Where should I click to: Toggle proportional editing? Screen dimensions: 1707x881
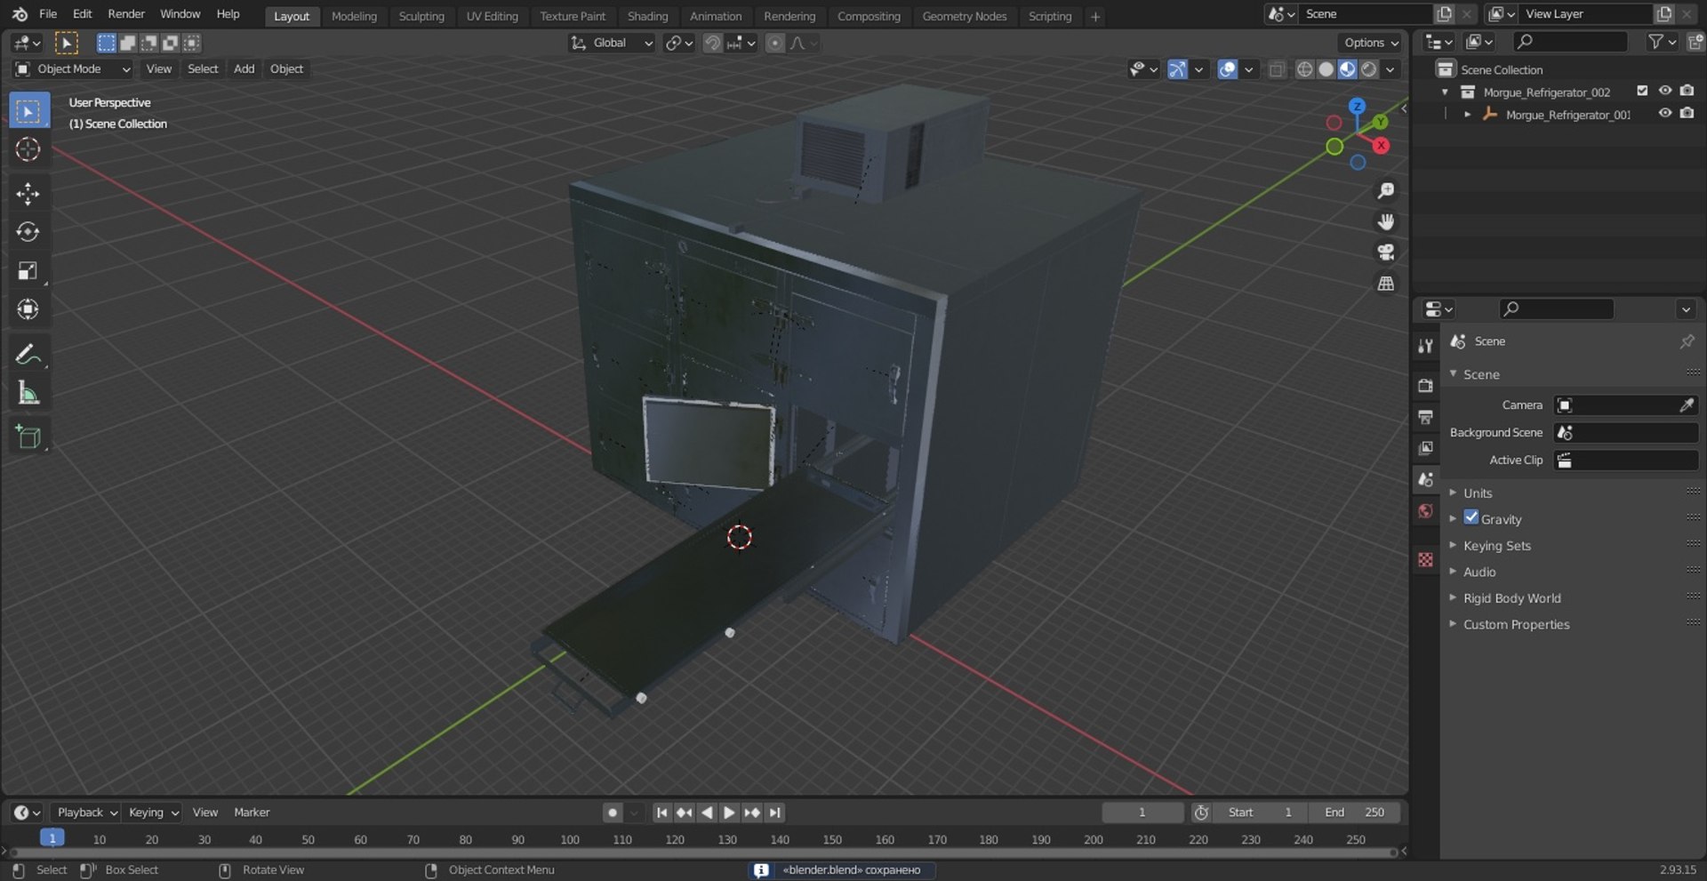pos(775,43)
